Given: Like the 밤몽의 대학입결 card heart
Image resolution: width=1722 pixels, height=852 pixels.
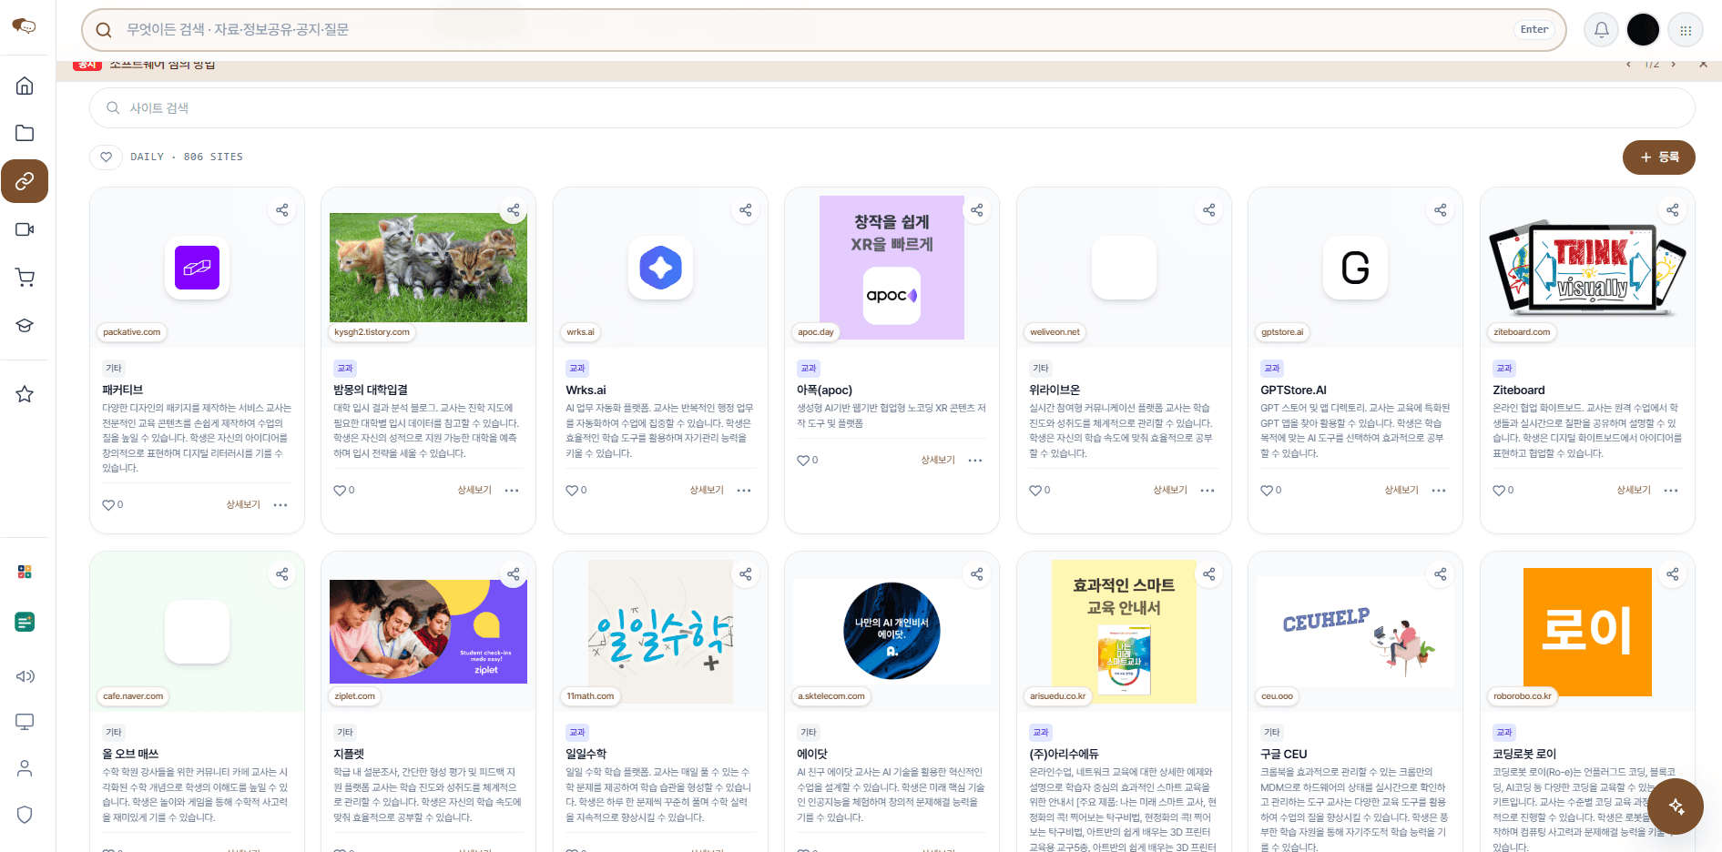Looking at the screenshot, I should (340, 490).
